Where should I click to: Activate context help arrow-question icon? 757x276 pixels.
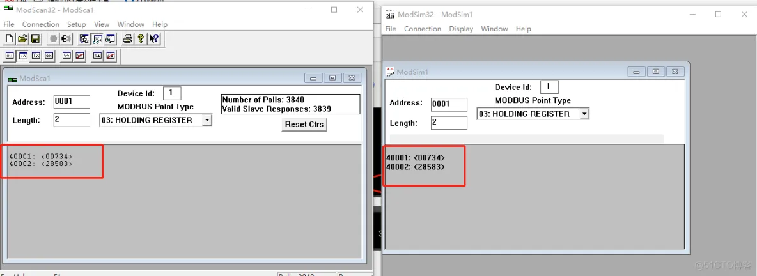click(x=154, y=39)
